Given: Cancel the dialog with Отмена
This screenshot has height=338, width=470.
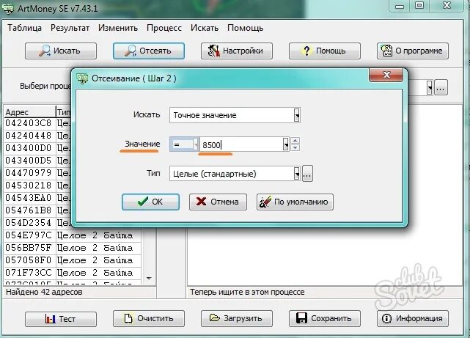Looking at the screenshot, I should pyautogui.click(x=218, y=202).
